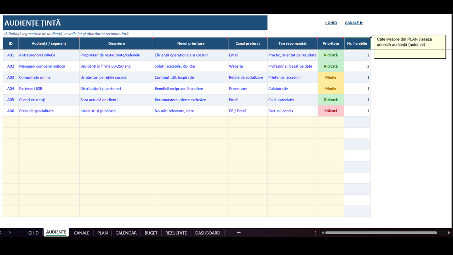Select the Prioritate header cell
This screenshot has width=453, height=255.
click(x=331, y=44)
